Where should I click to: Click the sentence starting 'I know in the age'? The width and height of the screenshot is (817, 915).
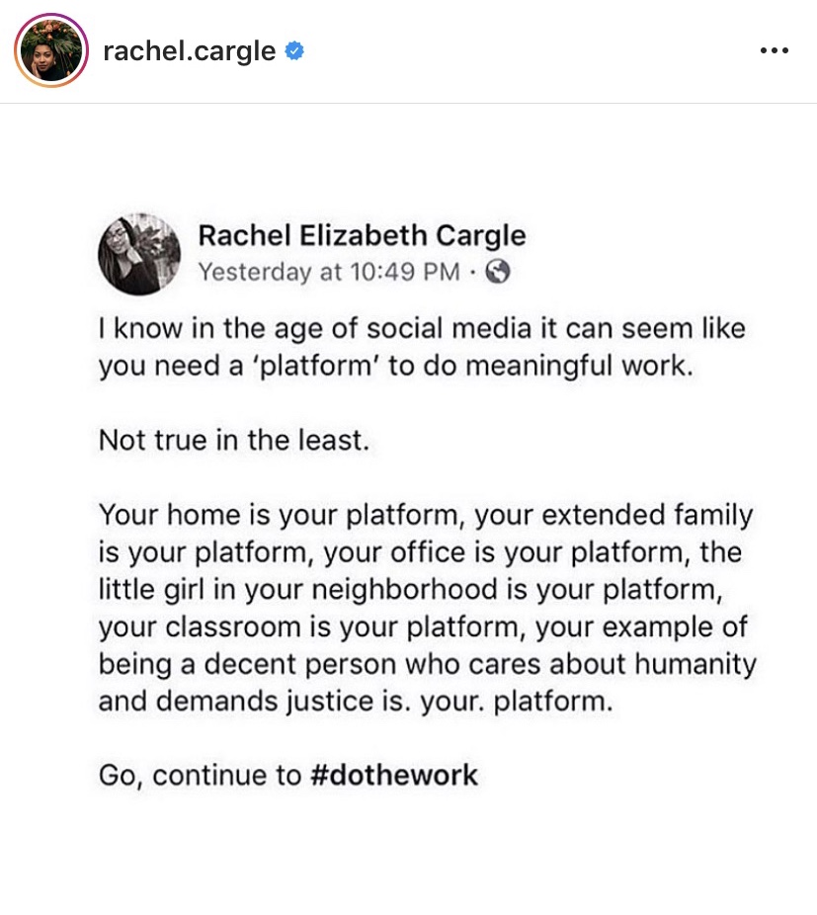click(421, 328)
